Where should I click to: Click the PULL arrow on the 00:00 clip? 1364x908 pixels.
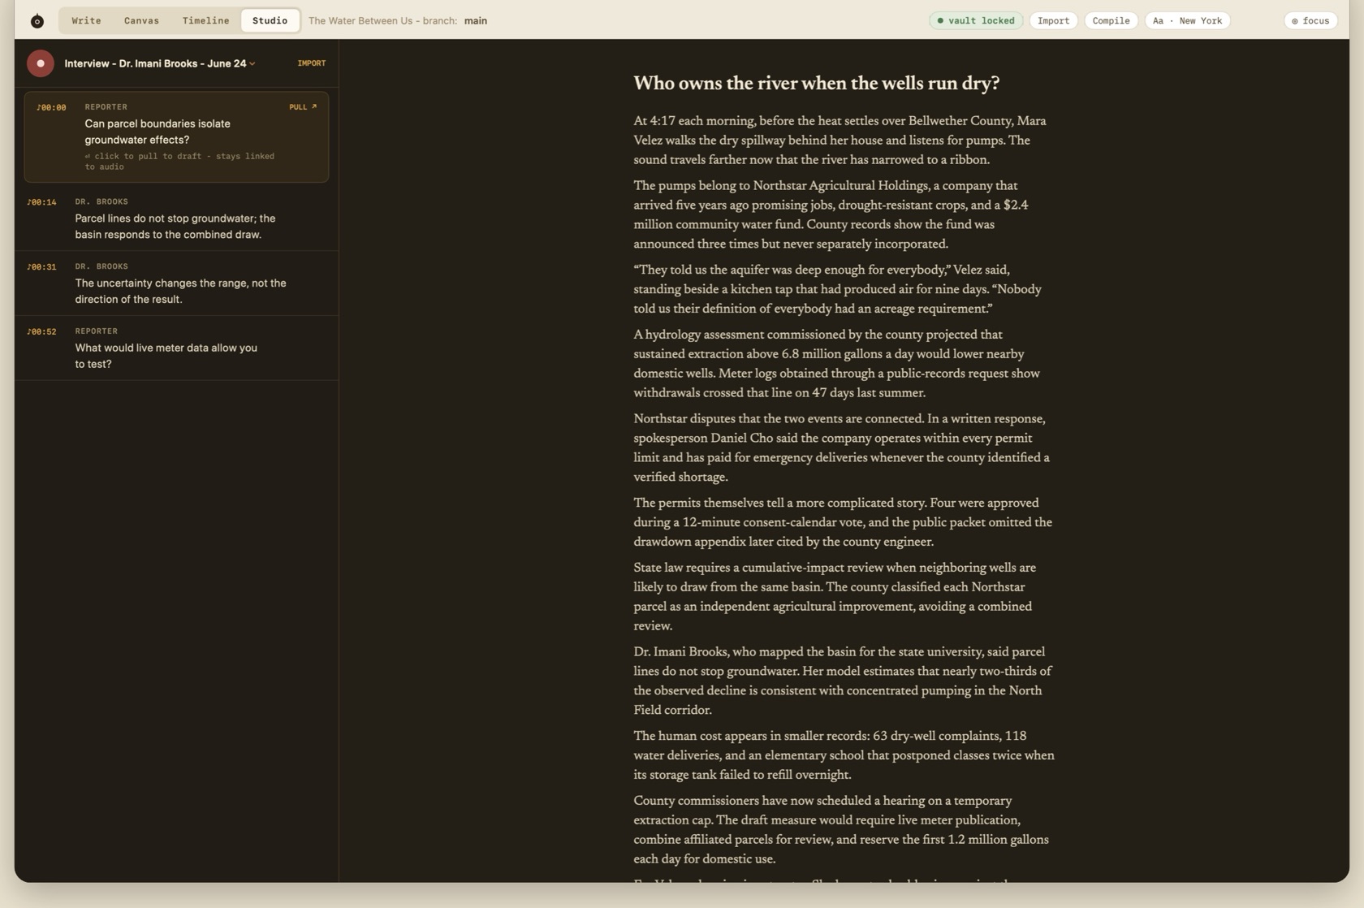coord(303,107)
